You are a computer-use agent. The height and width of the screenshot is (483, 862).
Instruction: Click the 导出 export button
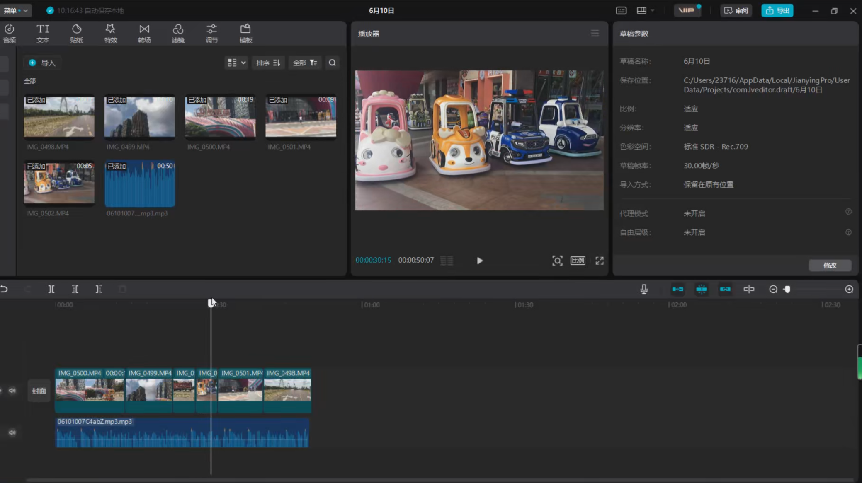[x=777, y=10]
